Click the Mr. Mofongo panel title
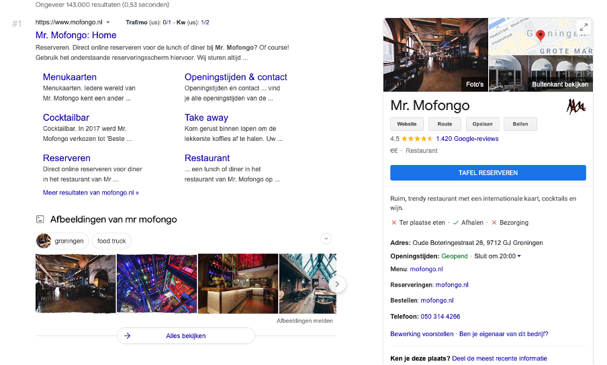 click(430, 105)
